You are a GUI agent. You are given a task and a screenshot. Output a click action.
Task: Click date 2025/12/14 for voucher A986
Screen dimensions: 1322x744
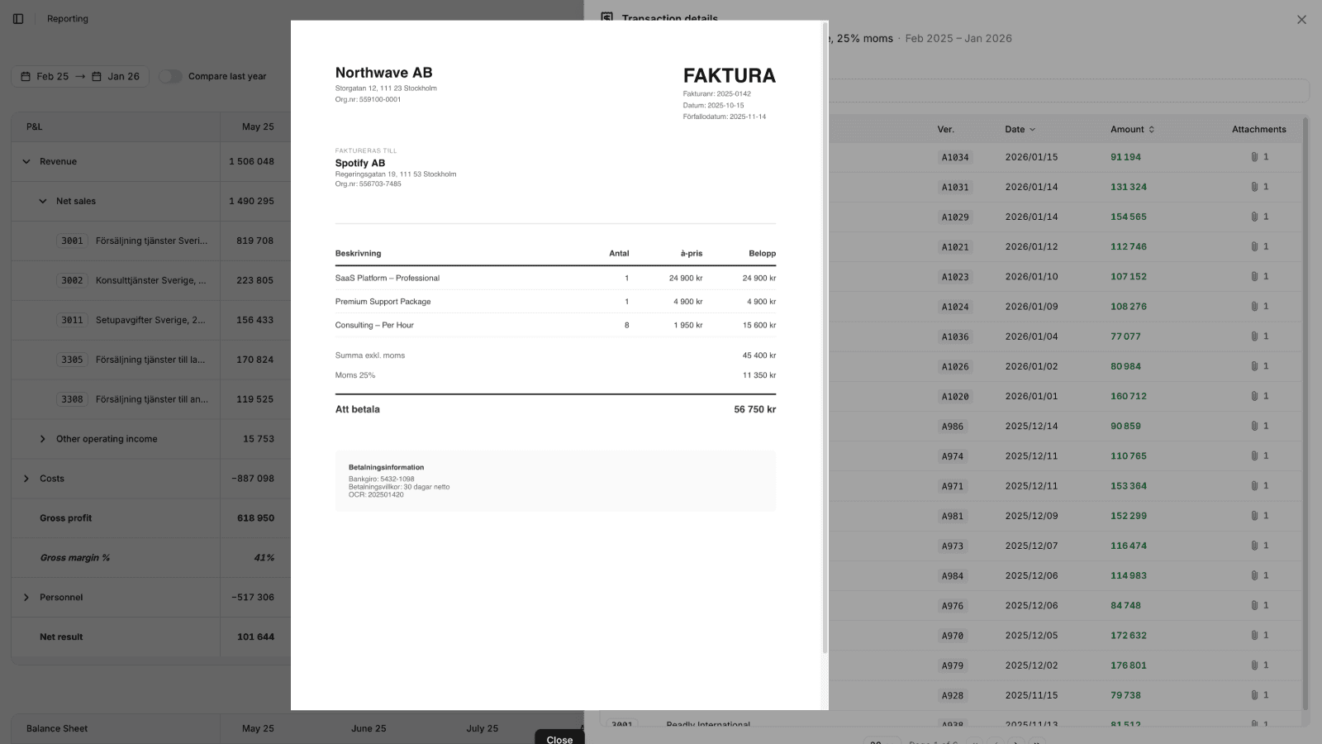pos(1031,426)
